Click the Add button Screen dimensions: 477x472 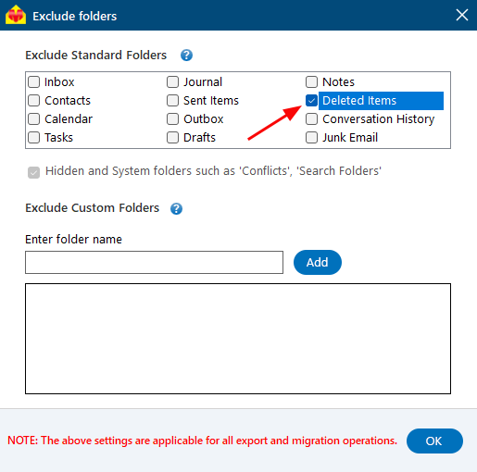tap(318, 263)
